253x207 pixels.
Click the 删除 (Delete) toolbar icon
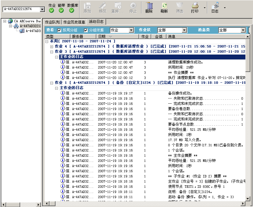coord(149,8)
